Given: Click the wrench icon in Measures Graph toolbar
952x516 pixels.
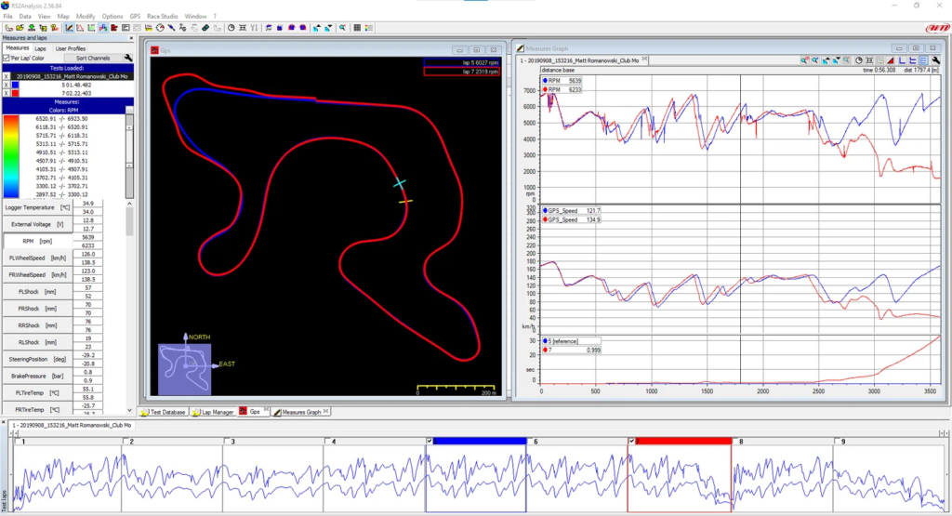Looking at the screenshot, I should click(936, 60).
